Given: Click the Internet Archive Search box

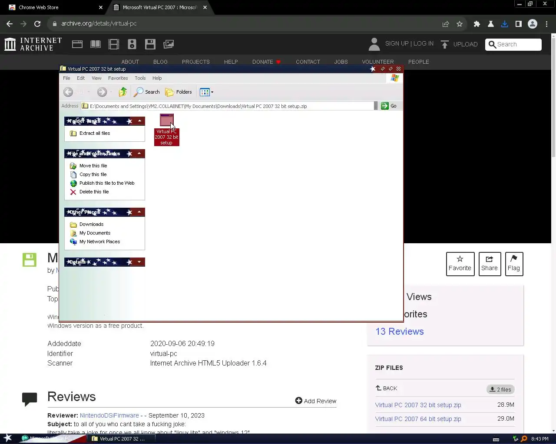Looking at the screenshot, I should (513, 44).
